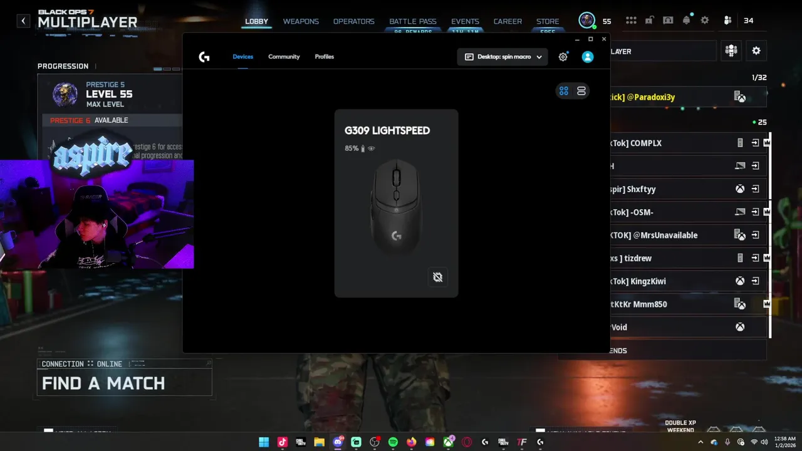
Task: Open File Explorer from the taskbar
Action: [319, 442]
